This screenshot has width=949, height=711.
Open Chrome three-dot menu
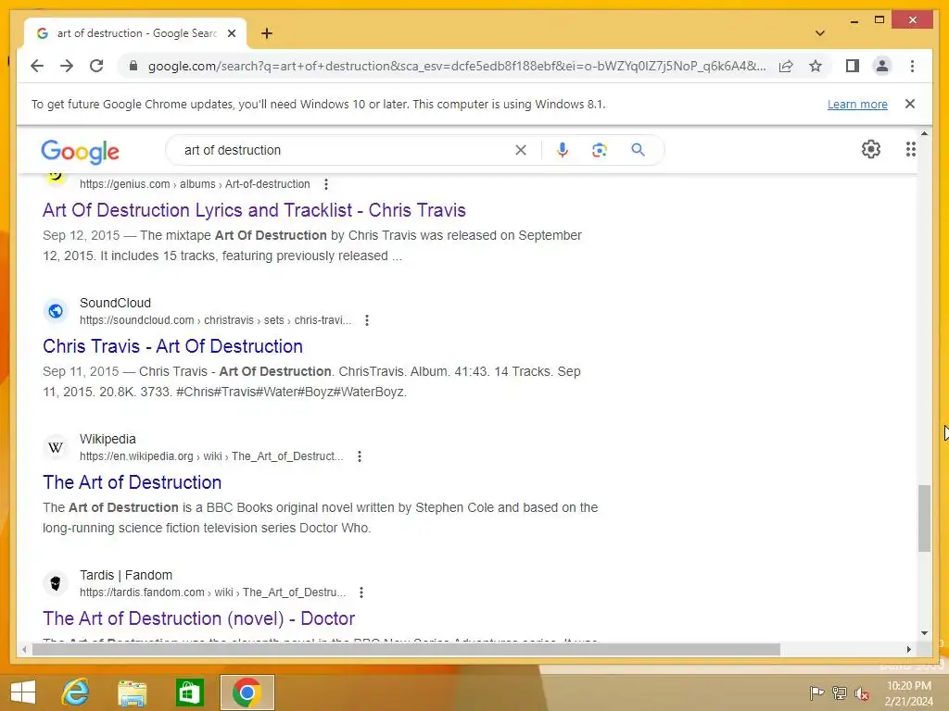912,66
